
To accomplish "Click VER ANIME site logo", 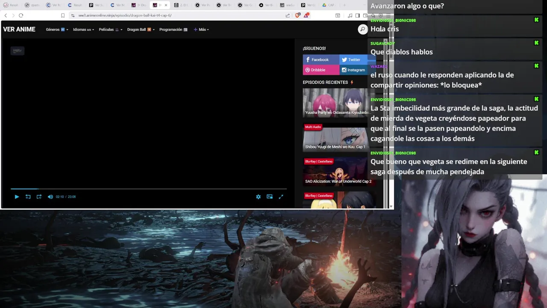I will pos(19,30).
